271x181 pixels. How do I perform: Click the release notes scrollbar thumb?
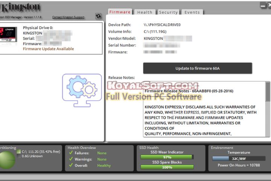268,92
